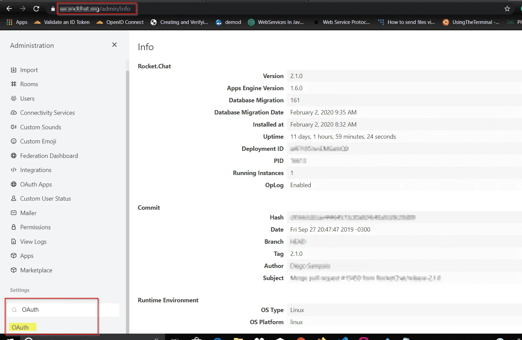This screenshot has height=340, width=522.
Task: Click the Permissions lock icon
Action: (x=13, y=227)
